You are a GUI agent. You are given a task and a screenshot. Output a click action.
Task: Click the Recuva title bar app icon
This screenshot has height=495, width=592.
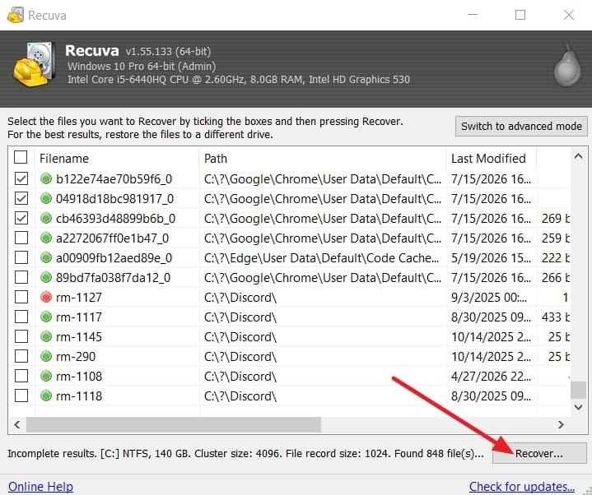pyautogui.click(x=15, y=15)
